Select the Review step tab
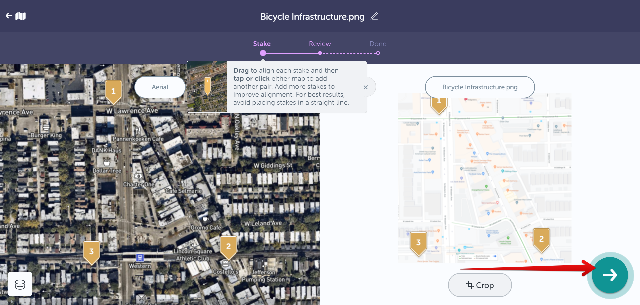 point(320,44)
